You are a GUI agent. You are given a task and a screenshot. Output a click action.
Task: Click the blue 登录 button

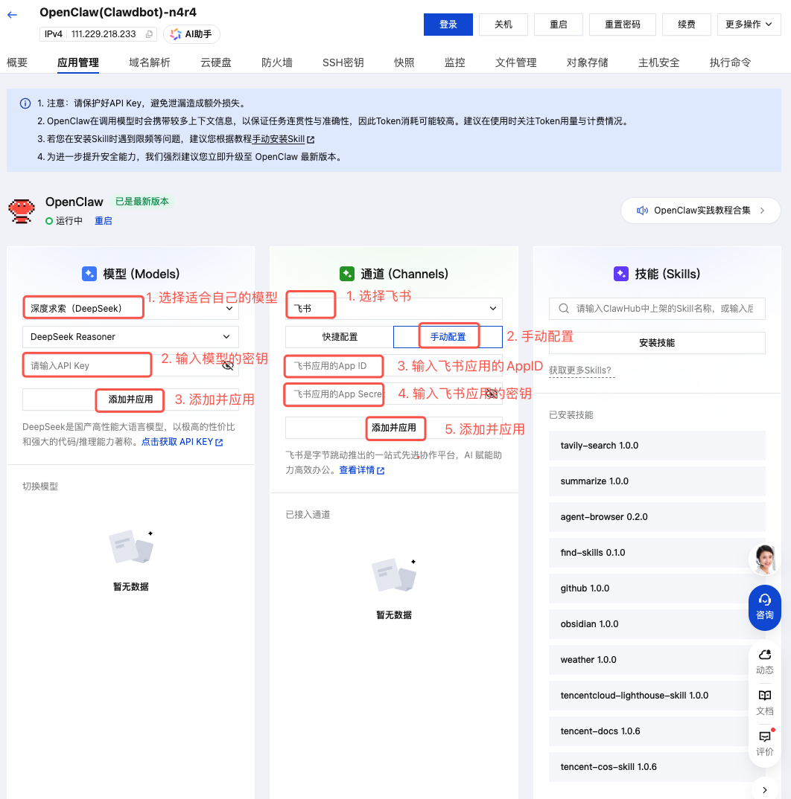pyautogui.click(x=448, y=25)
